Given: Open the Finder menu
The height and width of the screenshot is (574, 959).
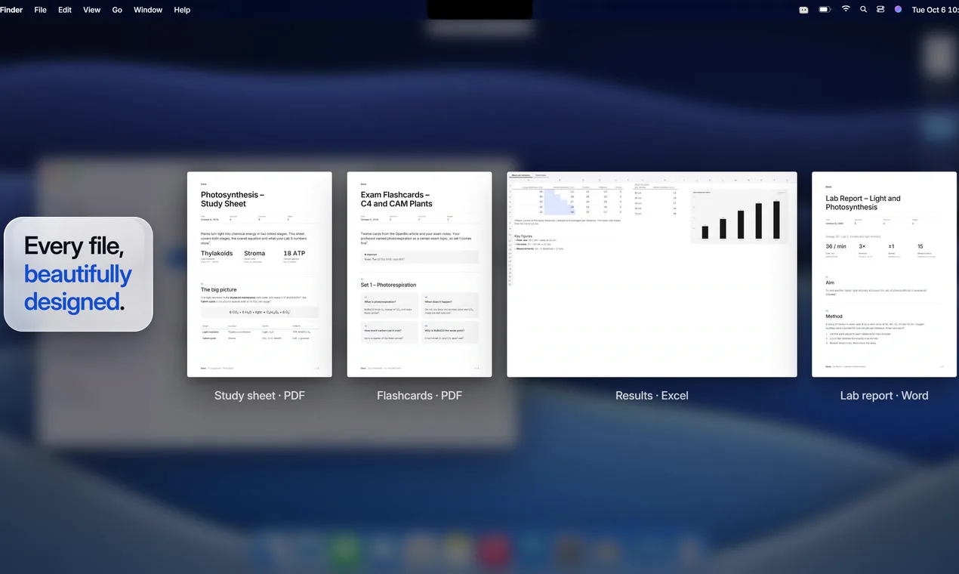Looking at the screenshot, I should [11, 10].
